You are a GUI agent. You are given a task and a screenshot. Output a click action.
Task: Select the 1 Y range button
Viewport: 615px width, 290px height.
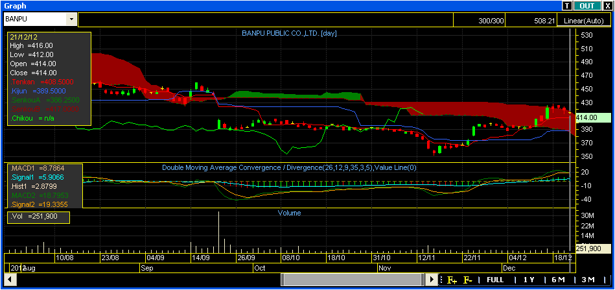[x=529, y=280]
